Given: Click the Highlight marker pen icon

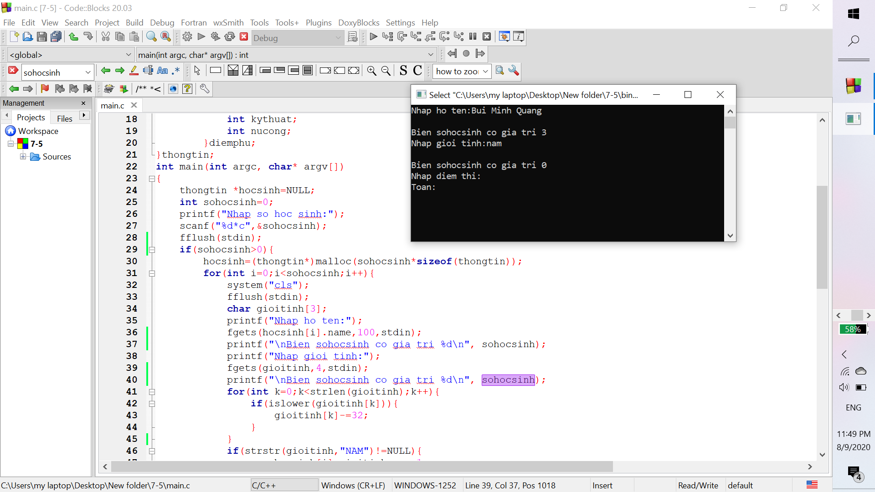Looking at the screenshot, I should (x=134, y=71).
